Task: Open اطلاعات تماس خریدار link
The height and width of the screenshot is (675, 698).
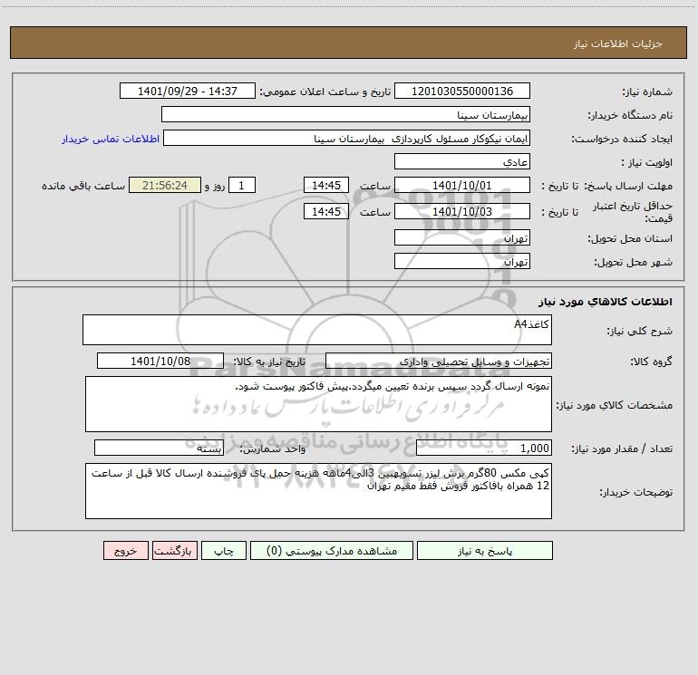Action: (111, 139)
